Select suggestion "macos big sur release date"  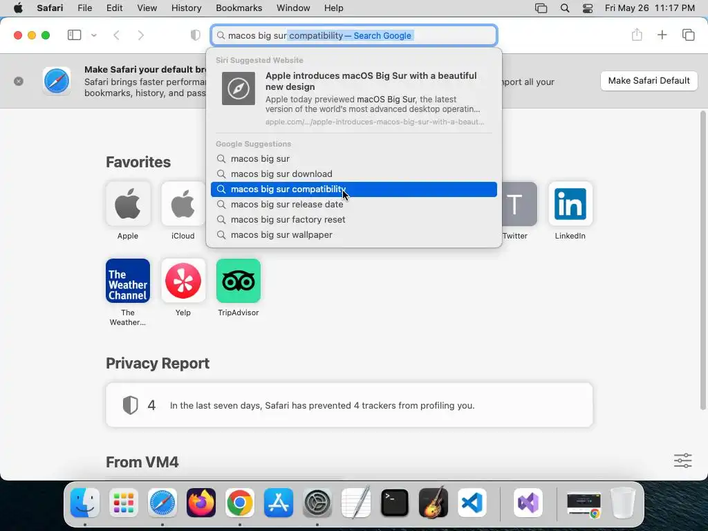click(x=354, y=204)
